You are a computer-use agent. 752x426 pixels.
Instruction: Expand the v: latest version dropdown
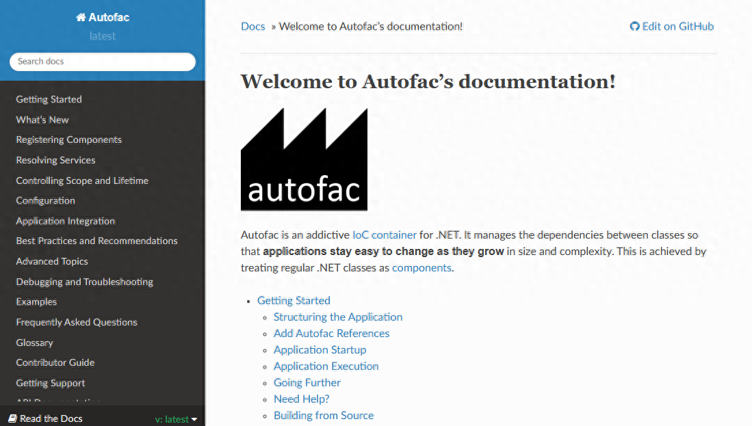point(176,419)
